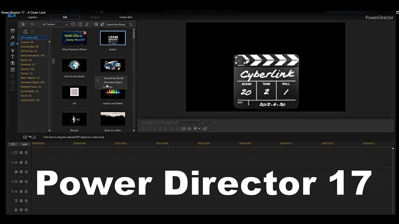This screenshot has height=224, width=399.
Task: Adjust preview volume speaker icon
Action: (189, 128)
